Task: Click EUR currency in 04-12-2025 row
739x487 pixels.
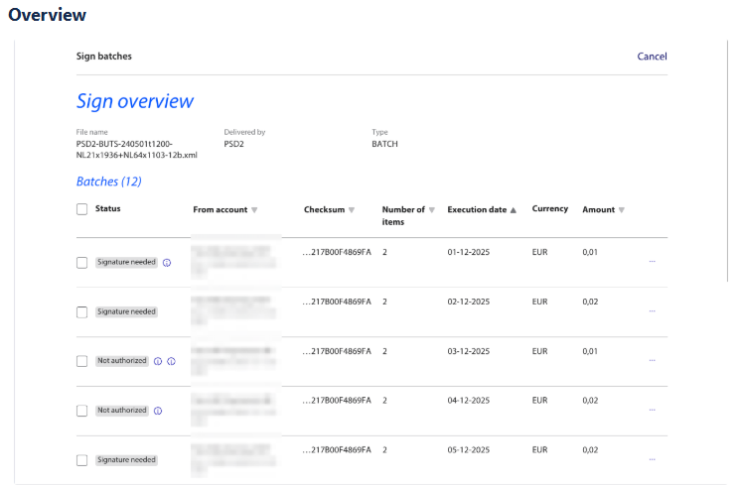Action: pos(539,401)
